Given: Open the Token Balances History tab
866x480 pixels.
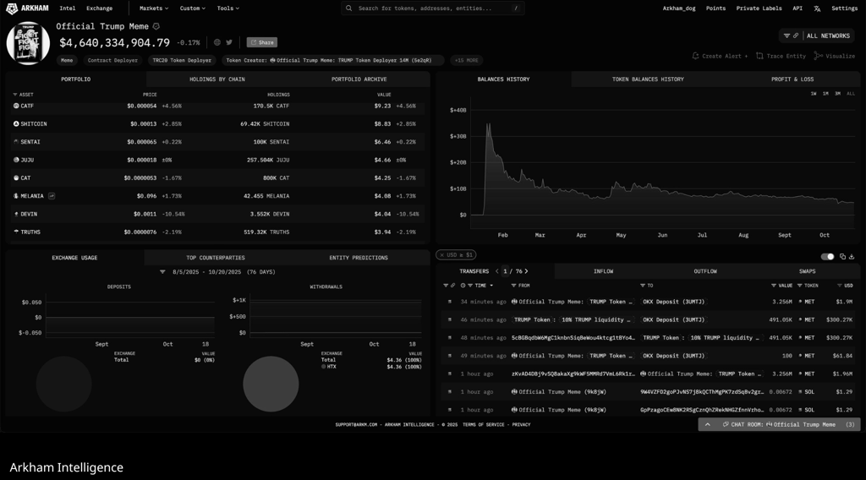Looking at the screenshot, I should pos(648,79).
